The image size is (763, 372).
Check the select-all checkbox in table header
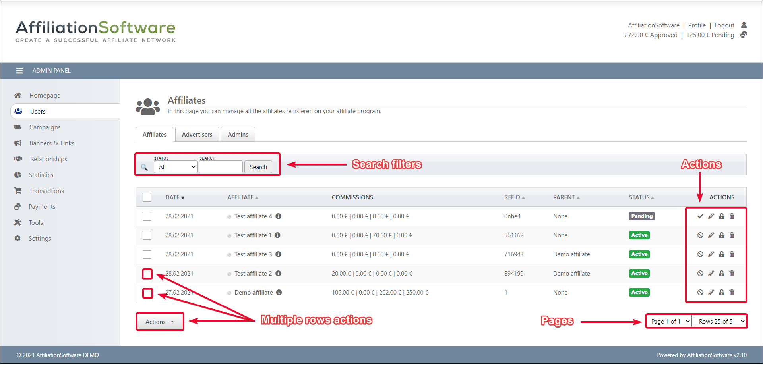click(x=147, y=197)
